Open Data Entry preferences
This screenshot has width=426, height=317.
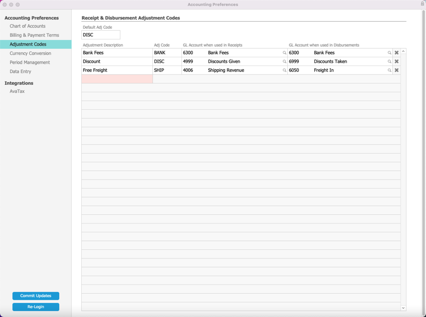click(21, 71)
